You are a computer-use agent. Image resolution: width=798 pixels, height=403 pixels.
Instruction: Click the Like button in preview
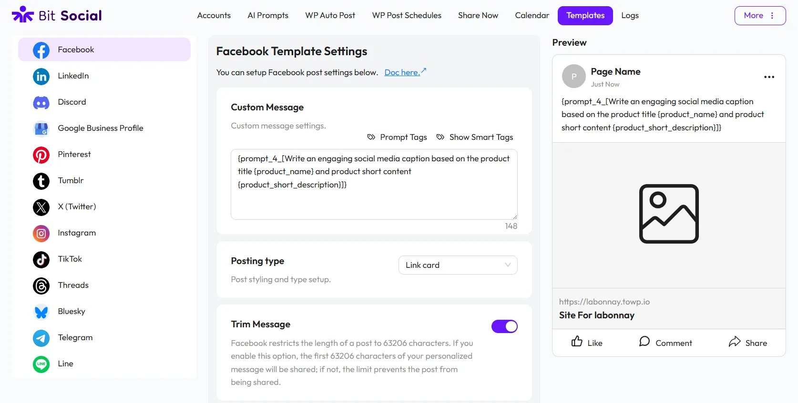click(587, 342)
